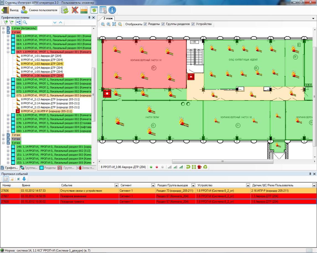Select the 2 этаж plan tab
This screenshot has height=253, width=317.
pos(108,18)
